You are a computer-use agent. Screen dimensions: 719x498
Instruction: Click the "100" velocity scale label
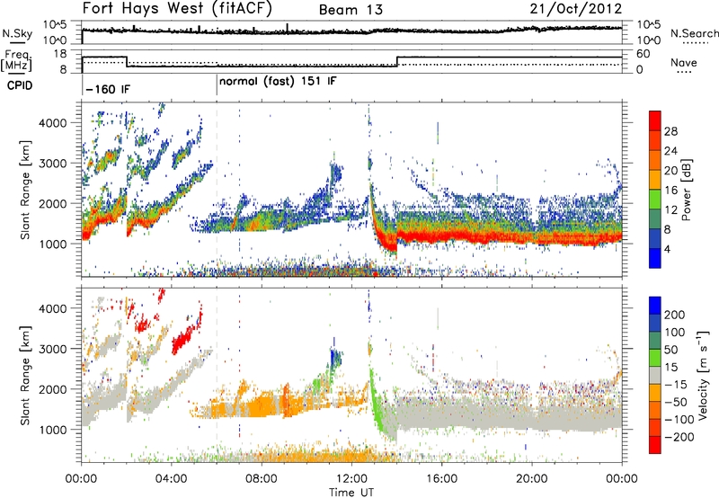coord(675,332)
